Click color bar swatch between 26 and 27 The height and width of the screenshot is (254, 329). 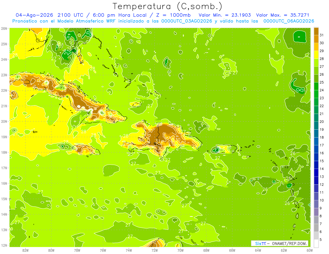pos(316,71)
